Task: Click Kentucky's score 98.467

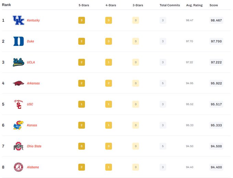Action: [x=216, y=20]
